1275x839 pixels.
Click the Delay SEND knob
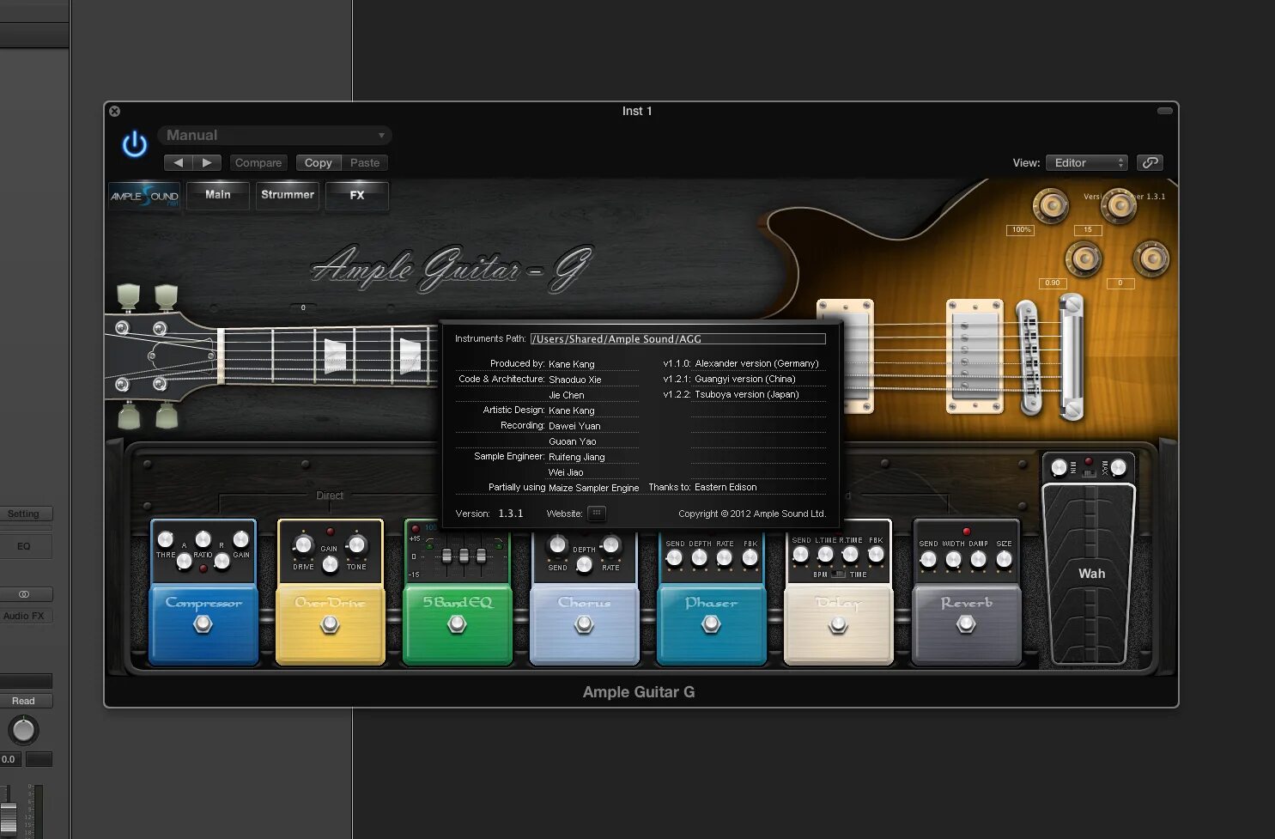800,555
